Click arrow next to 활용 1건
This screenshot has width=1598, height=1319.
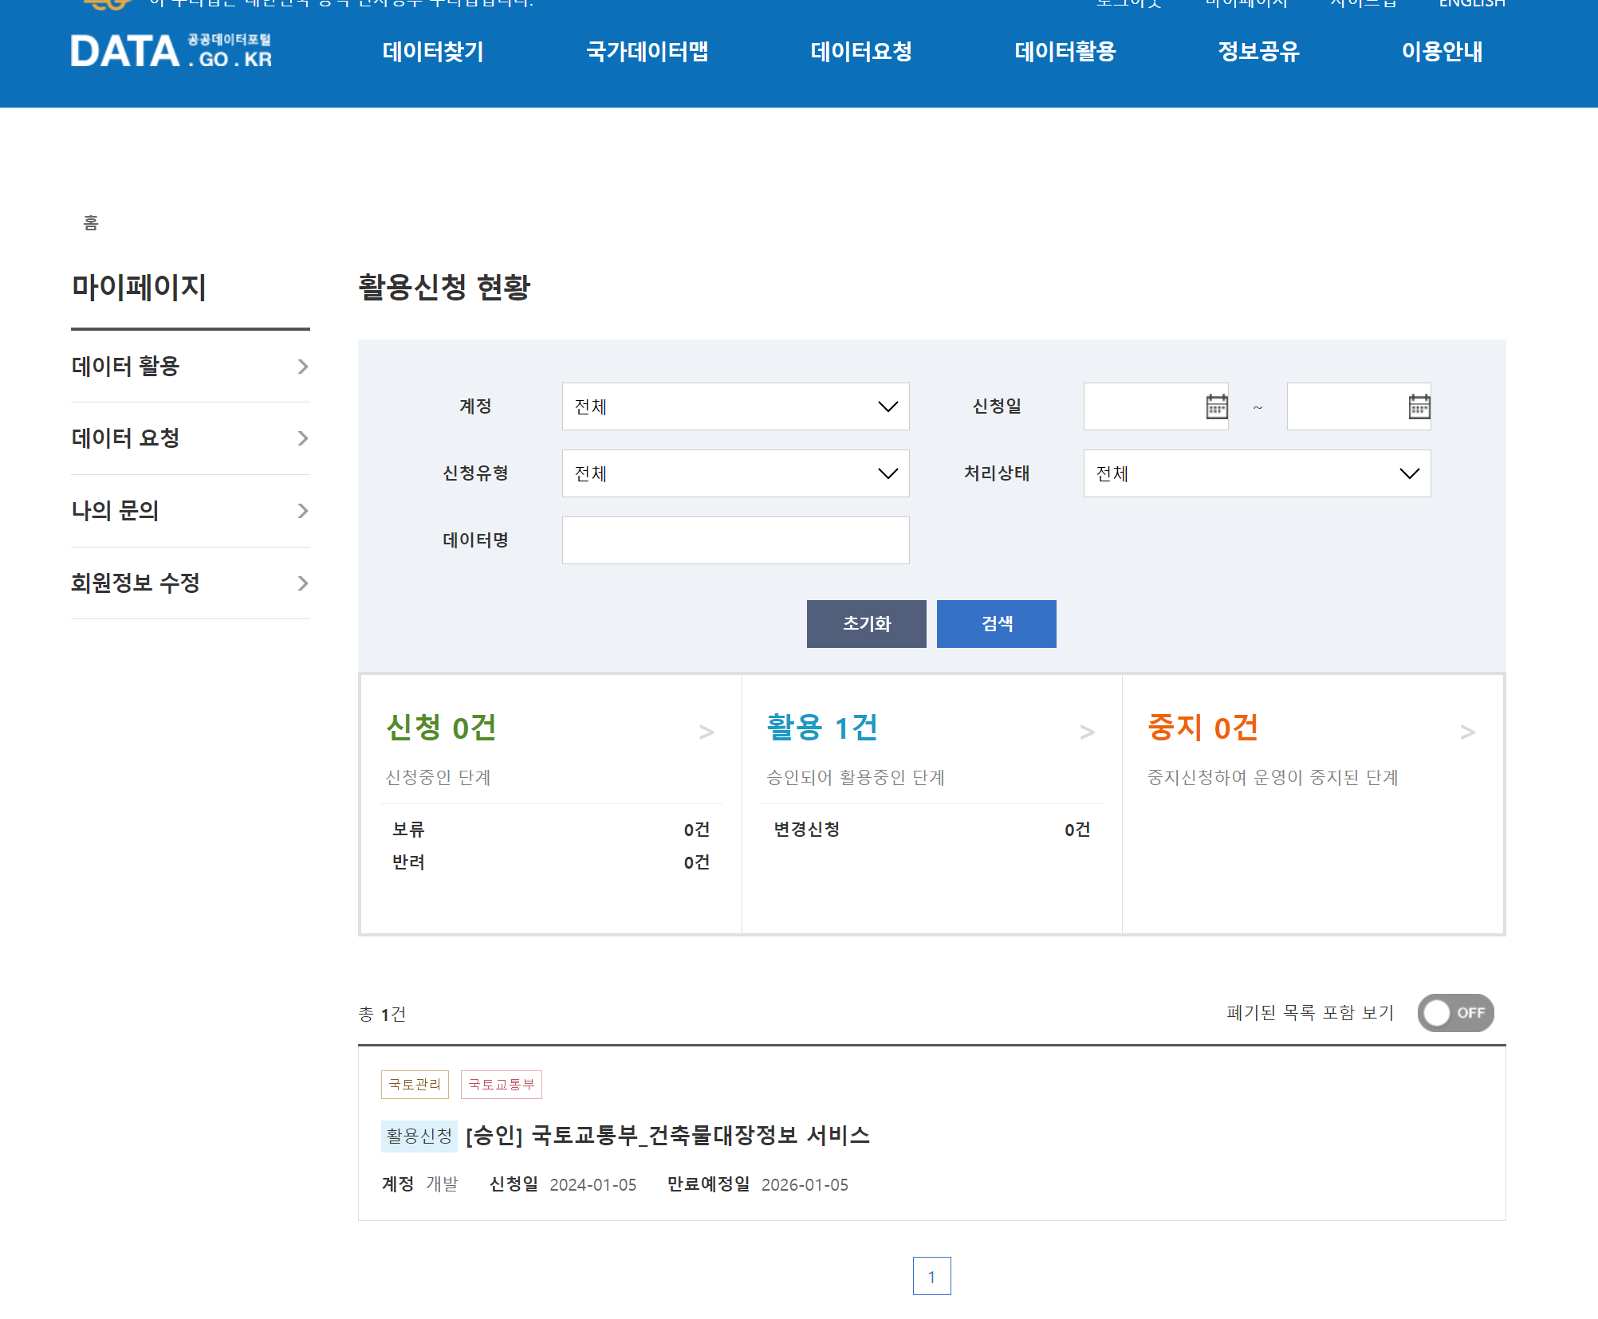1086,732
